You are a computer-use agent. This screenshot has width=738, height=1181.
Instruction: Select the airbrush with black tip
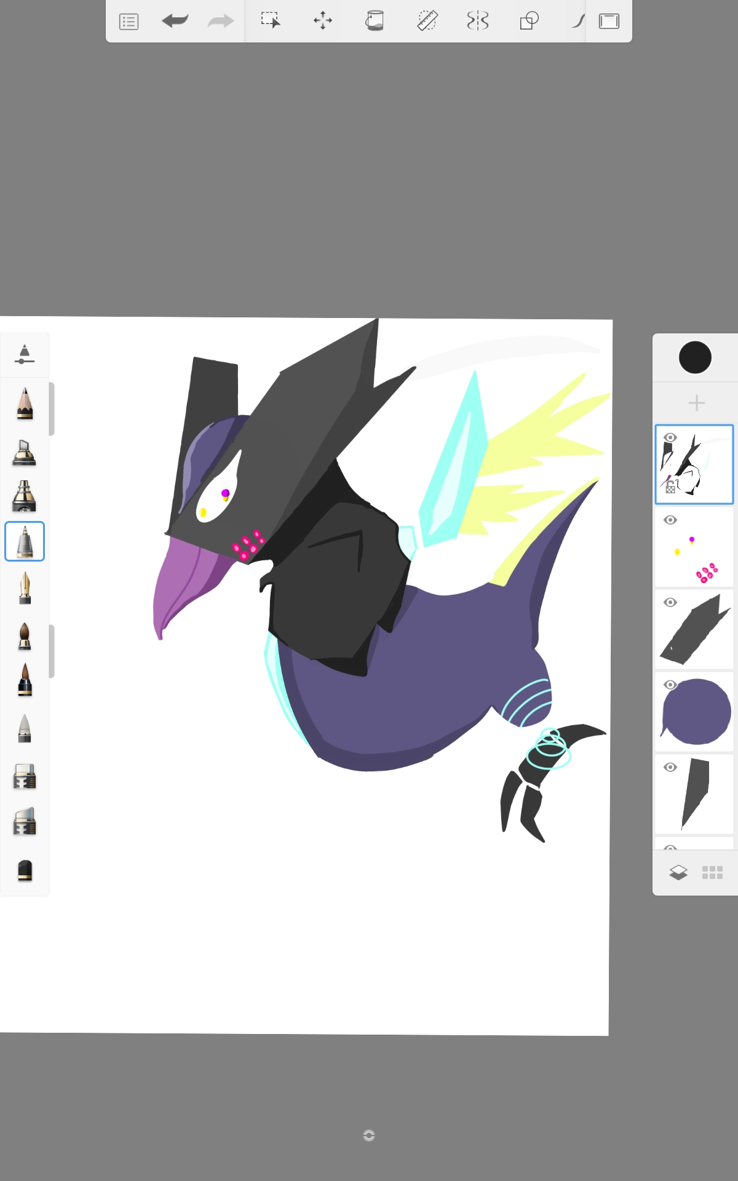[25, 496]
